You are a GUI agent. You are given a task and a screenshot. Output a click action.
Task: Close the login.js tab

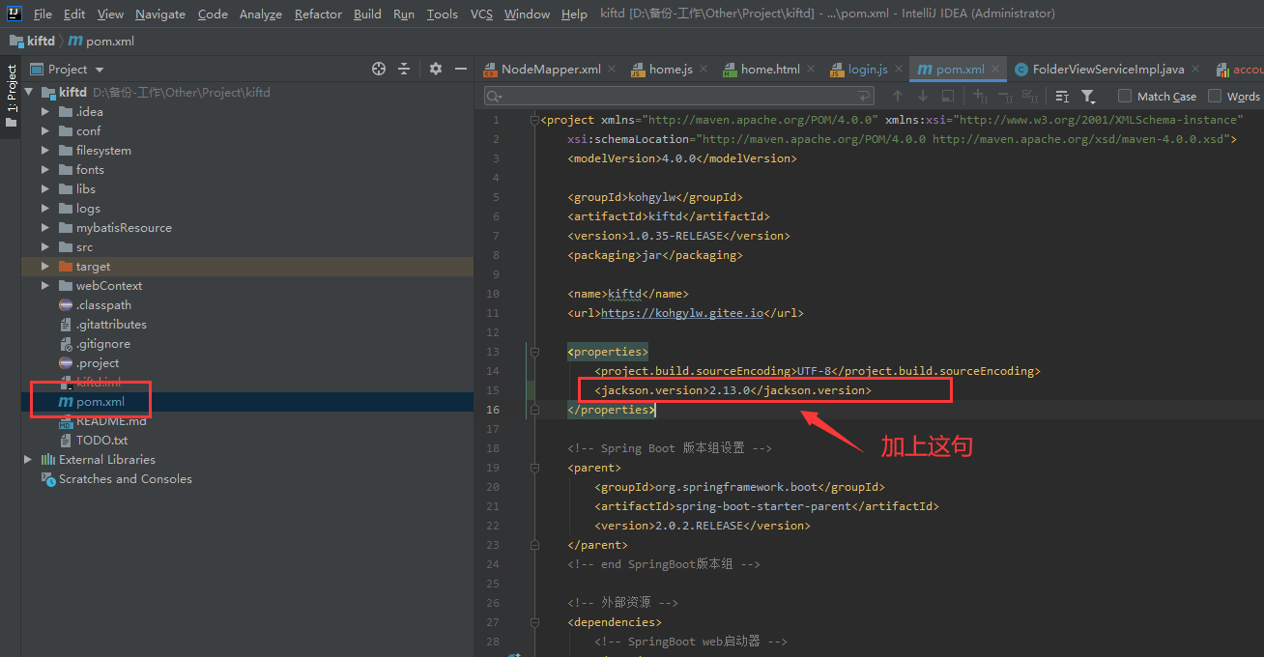click(x=899, y=70)
